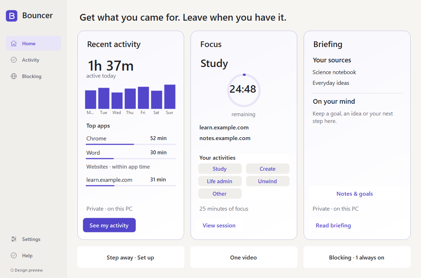The height and width of the screenshot is (278, 421).
Task: Pick the Other activity chip
Action: [x=220, y=194]
